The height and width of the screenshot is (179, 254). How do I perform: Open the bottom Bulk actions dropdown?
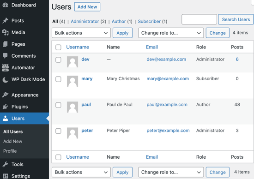pyautogui.click(x=81, y=172)
